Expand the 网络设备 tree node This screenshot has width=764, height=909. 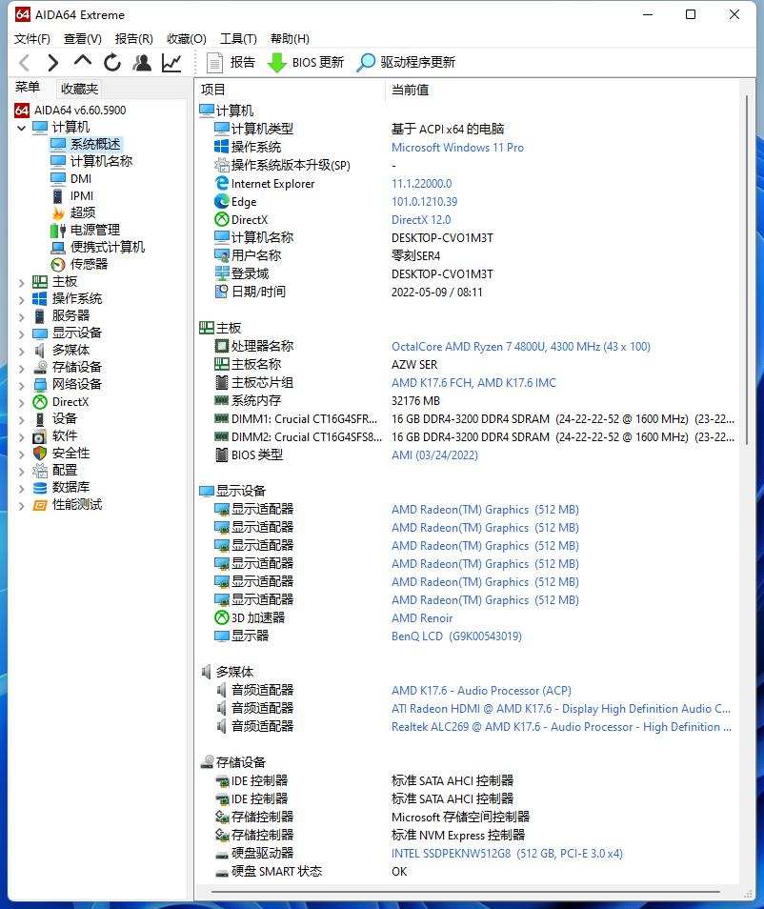[22, 386]
